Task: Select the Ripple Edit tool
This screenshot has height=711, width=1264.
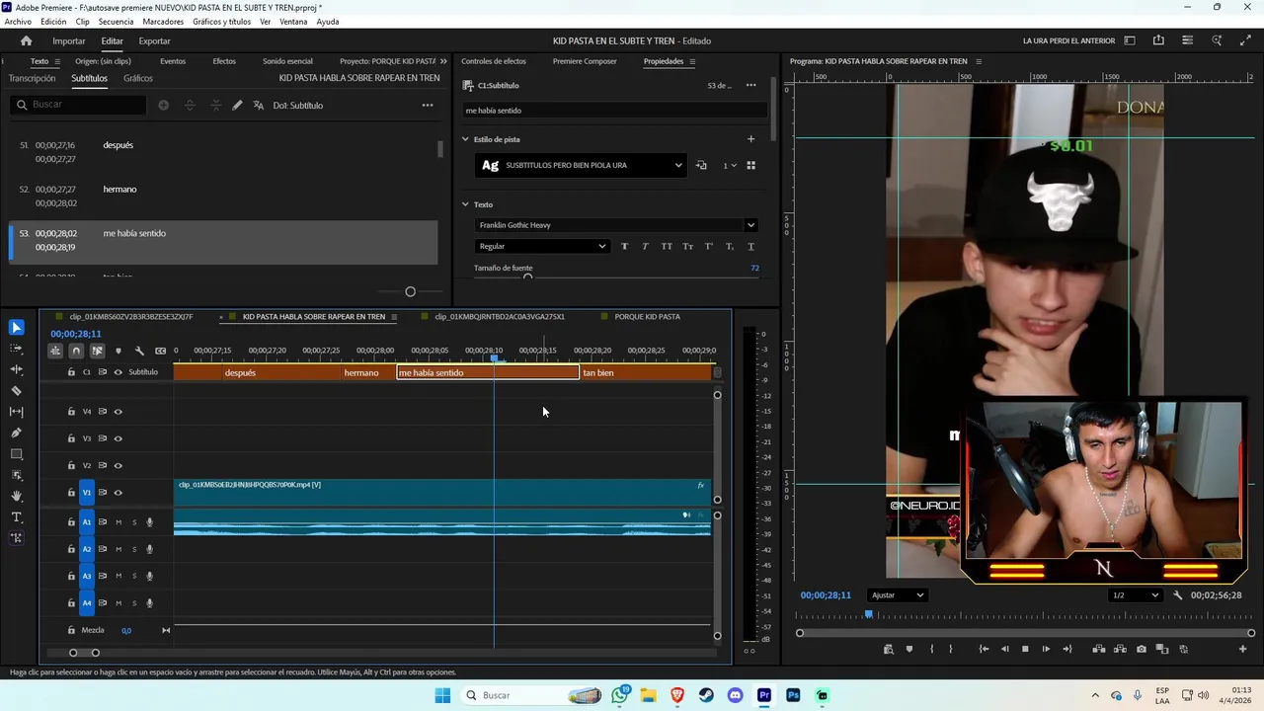Action: [x=17, y=369]
